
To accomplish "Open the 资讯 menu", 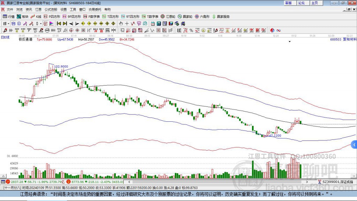I will click(x=29, y=9).
